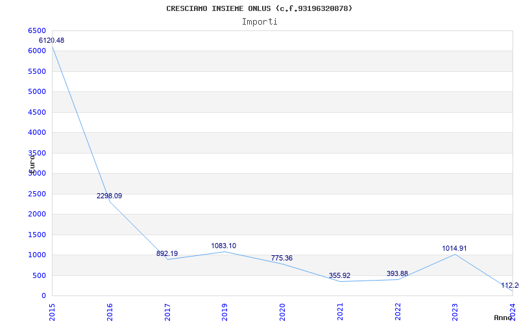Screen dimensions: 519x324
Task: Click the 2015 x-axis year label
Action: pyautogui.click(x=52, y=312)
